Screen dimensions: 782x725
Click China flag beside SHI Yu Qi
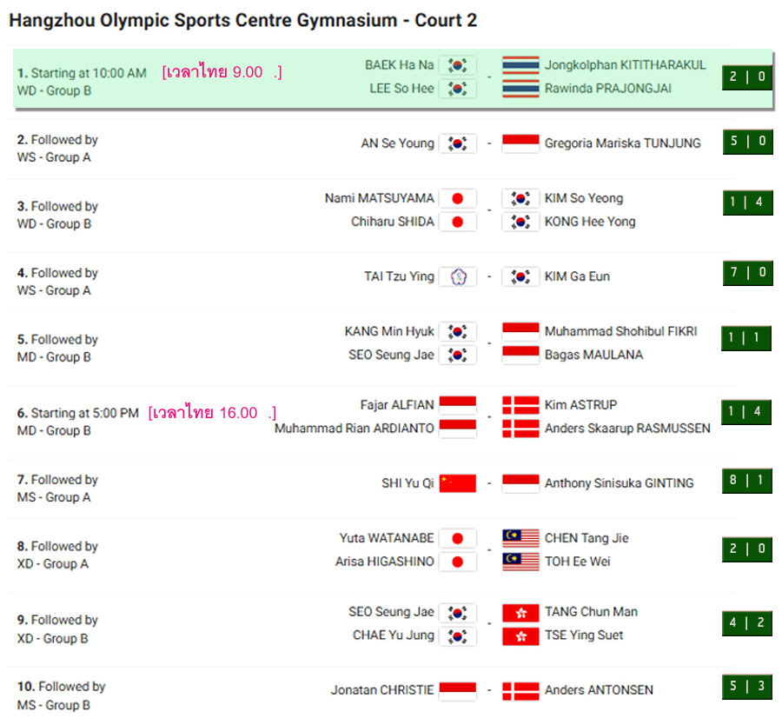pyautogui.click(x=457, y=483)
